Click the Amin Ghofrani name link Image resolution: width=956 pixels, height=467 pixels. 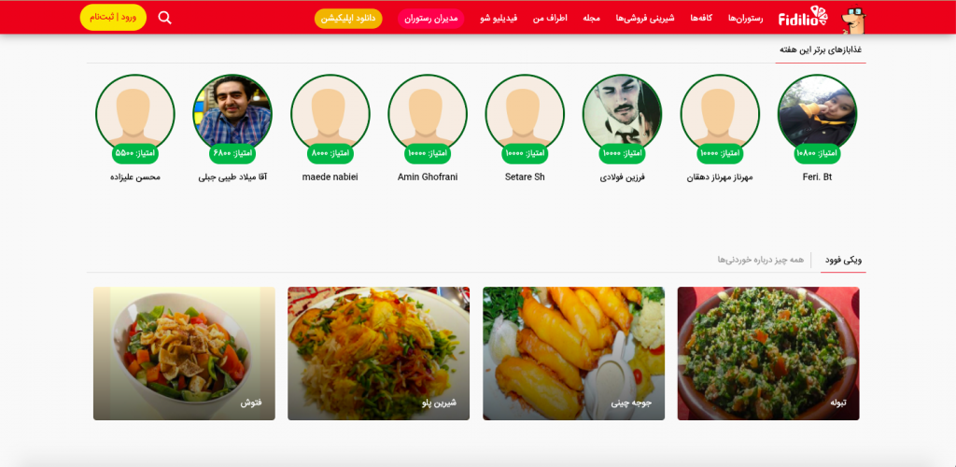tap(428, 177)
